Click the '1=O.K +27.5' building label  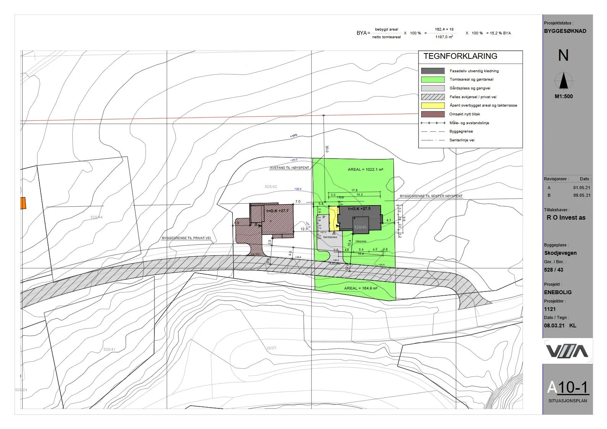(x=359, y=209)
